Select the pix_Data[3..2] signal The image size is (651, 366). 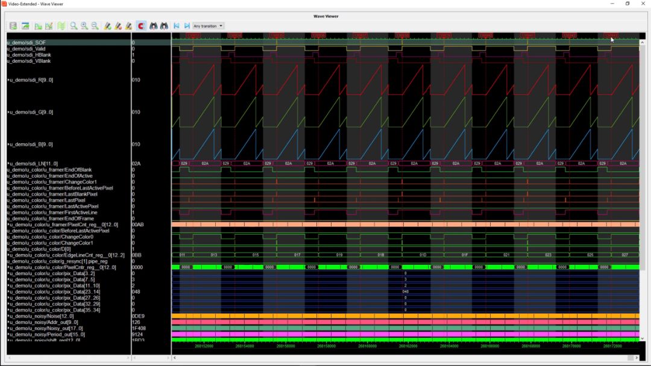click(52, 273)
